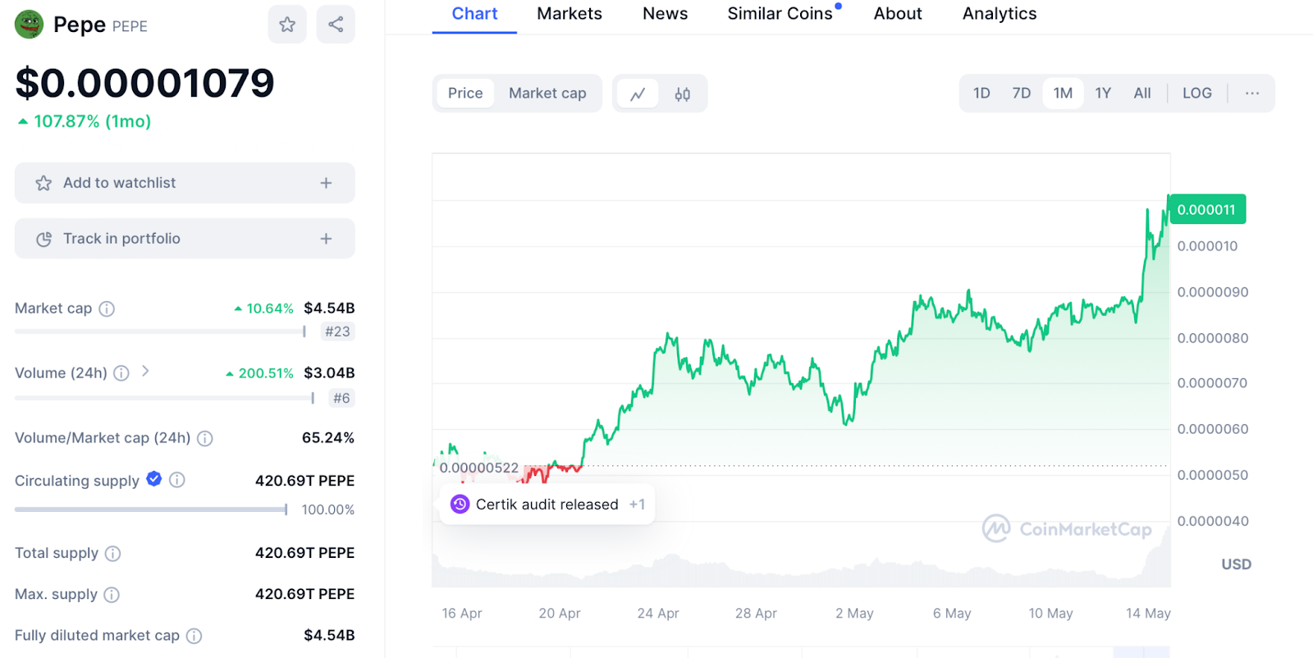Open Volume (24h) info icon
Screen dimensions: 1313x658
click(x=121, y=373)
